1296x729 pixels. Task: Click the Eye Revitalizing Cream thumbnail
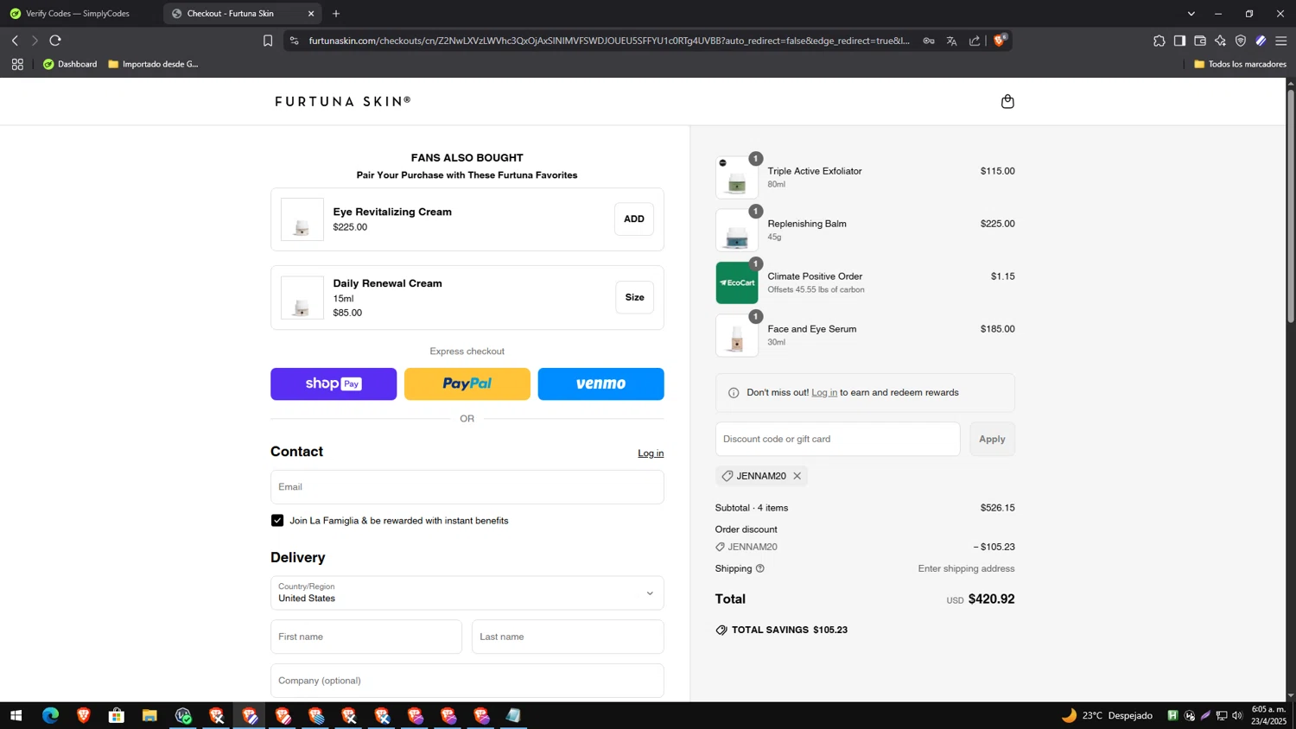302,219
